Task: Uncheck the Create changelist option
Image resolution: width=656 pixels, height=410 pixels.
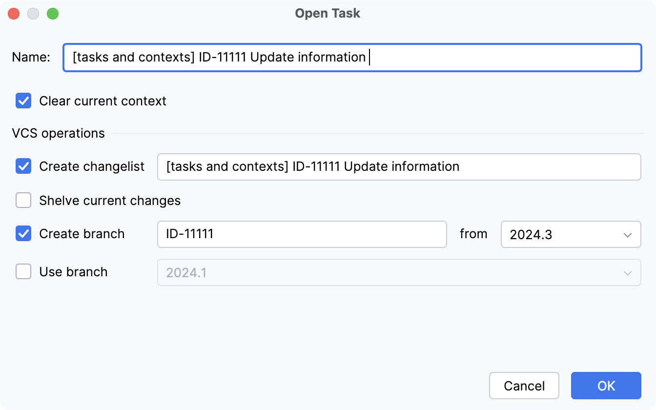Action: tap(23, 166)
